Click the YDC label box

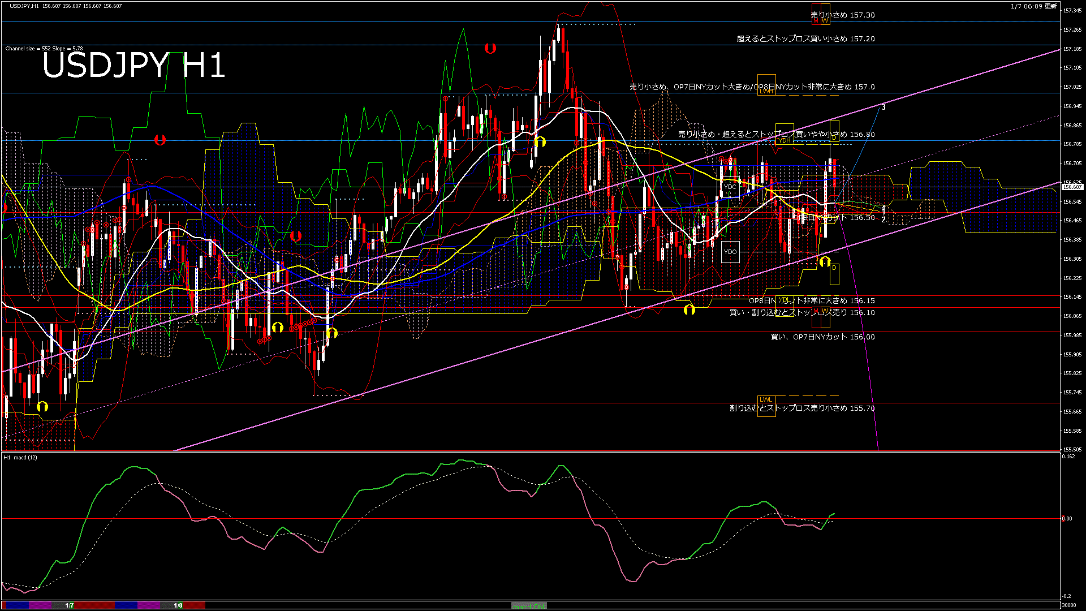point(730,187)
